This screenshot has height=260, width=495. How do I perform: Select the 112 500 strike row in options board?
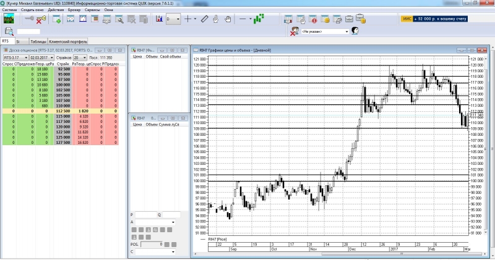[62, 111]
